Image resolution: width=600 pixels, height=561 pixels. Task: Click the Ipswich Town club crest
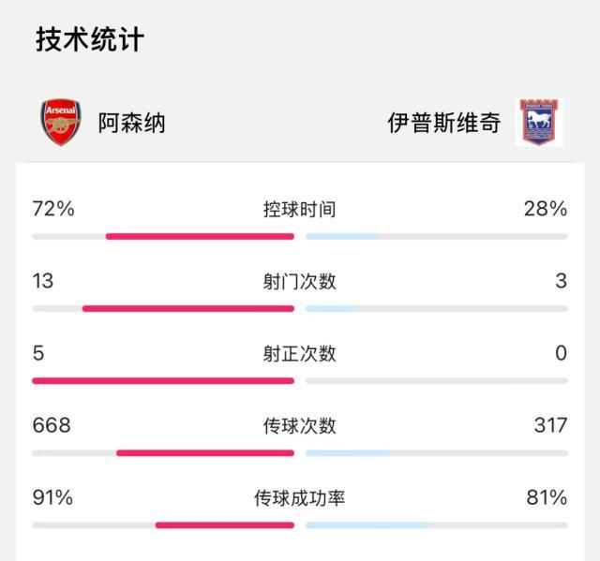[539, 123]
